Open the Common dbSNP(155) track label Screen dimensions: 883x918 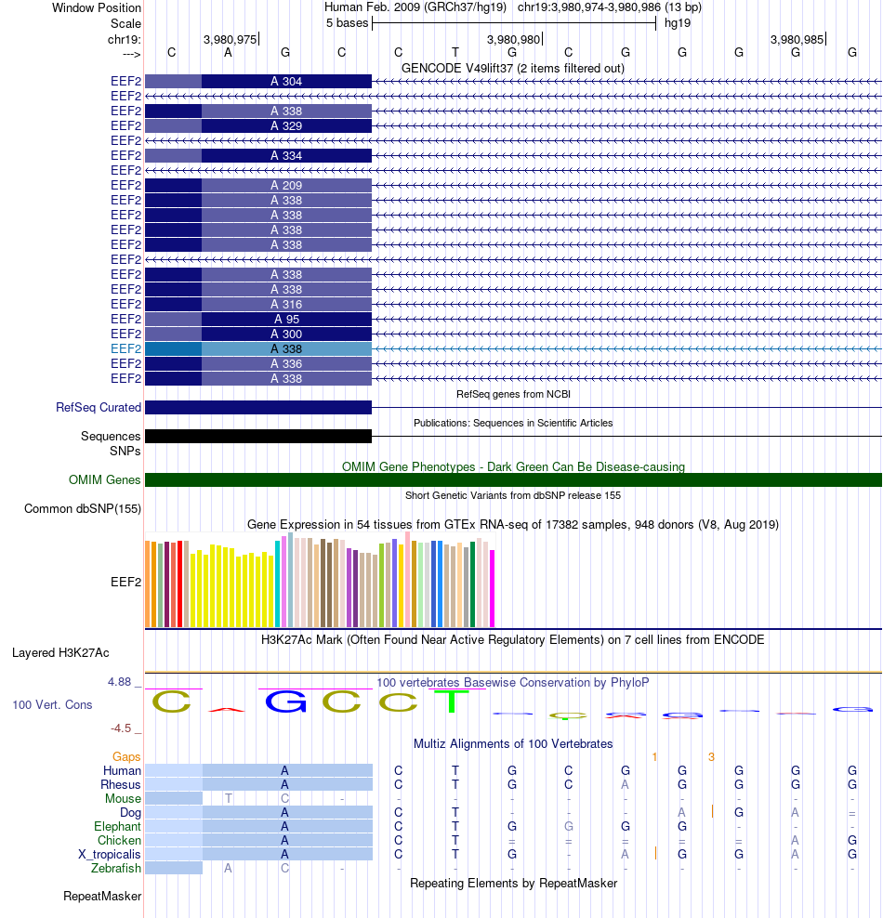click(x=83, y=509)
